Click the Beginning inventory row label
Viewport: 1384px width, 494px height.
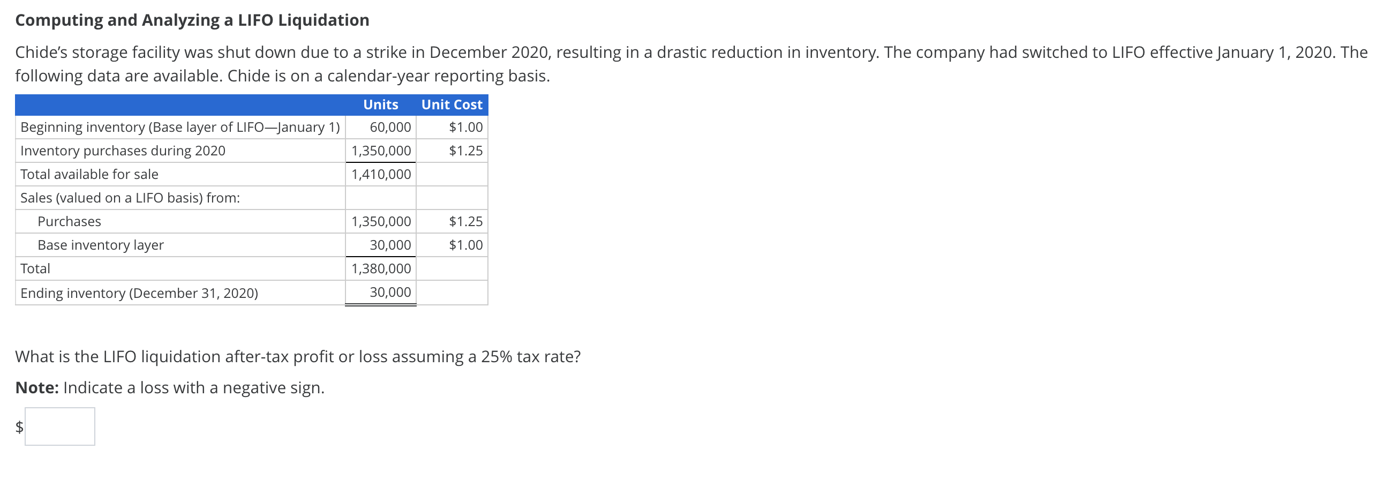click(x=179, y=128)
